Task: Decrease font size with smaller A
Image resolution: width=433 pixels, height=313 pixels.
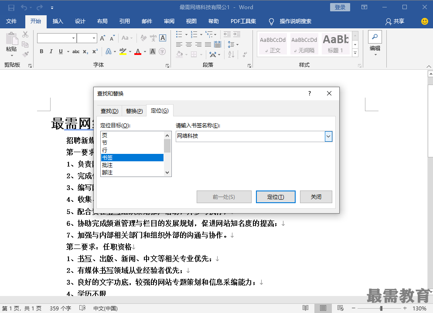Action: [x=112, y=38]
